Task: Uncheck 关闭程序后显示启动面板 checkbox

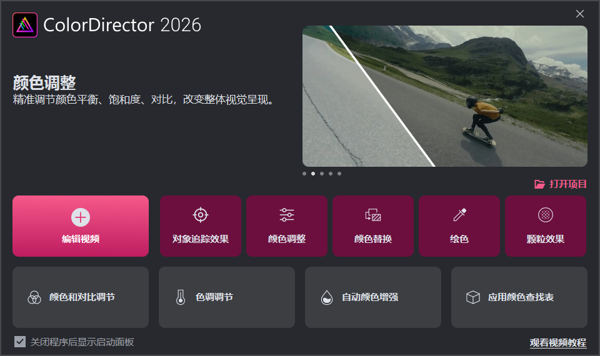Action: (x=20, y=342)
